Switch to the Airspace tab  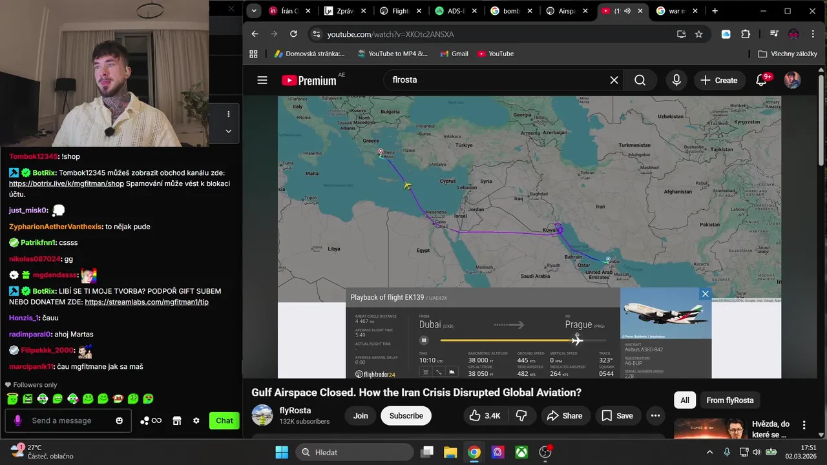pyautogui.click(x=568, y=11)
